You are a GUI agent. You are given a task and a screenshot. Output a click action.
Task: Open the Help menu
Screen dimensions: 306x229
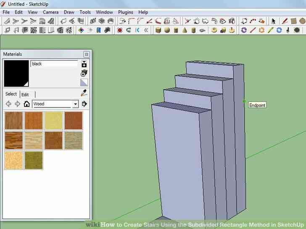[143, 12]
